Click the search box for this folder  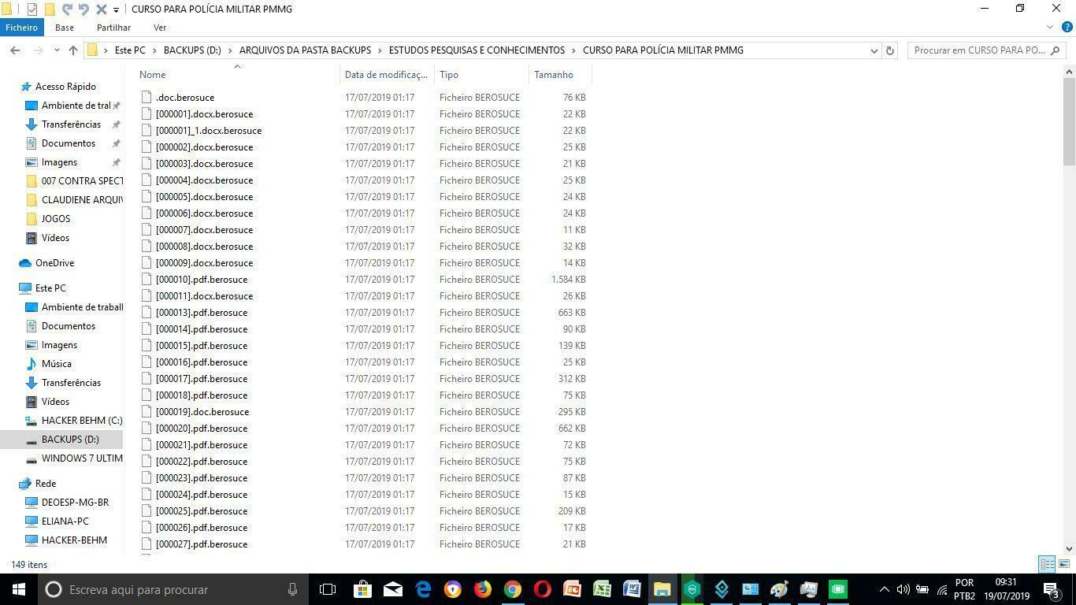986,50
